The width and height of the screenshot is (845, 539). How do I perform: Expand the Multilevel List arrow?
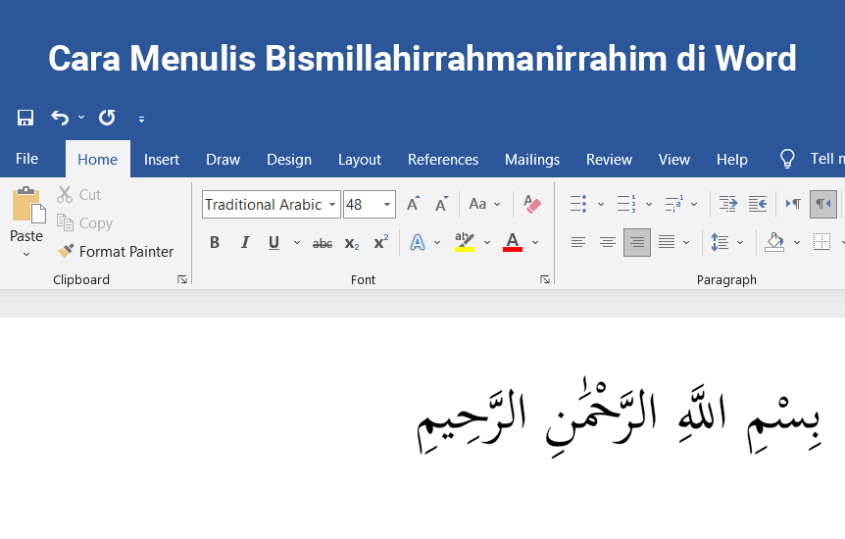point(694,204)
